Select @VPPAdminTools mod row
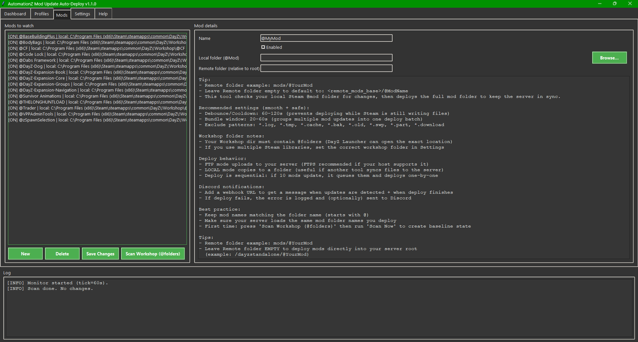The height and width of the screenshot is (342, 638). tap(98, 114)
